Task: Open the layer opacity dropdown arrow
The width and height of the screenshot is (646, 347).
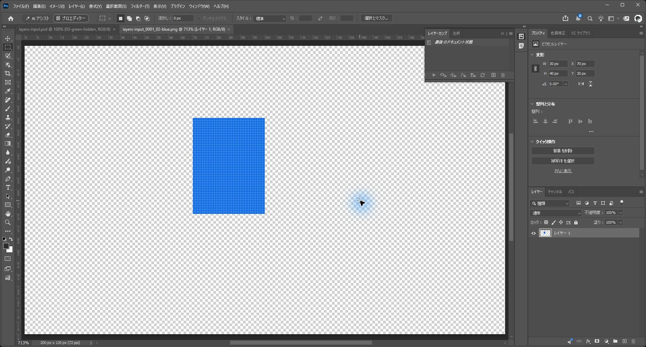Action: (x=620, y=213)
